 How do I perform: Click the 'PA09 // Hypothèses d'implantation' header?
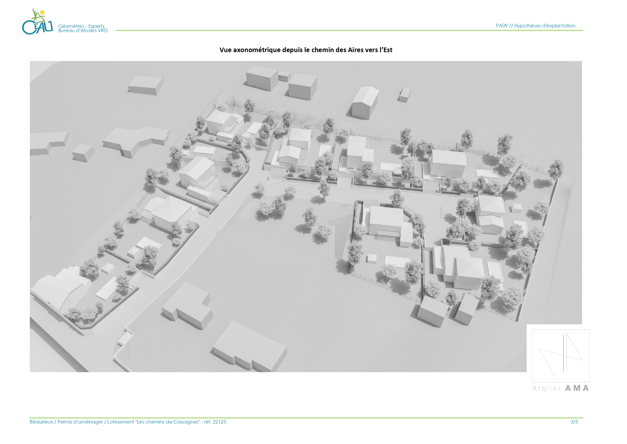536,26
